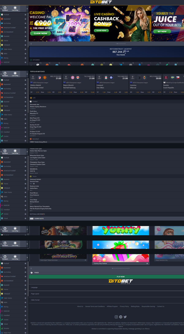
Task: Favorite the Water Polo sport with its star
Action: coord(25,332)
